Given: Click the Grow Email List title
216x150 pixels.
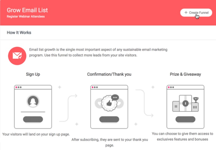Looking at the screenshot, I should click(27, 10).
